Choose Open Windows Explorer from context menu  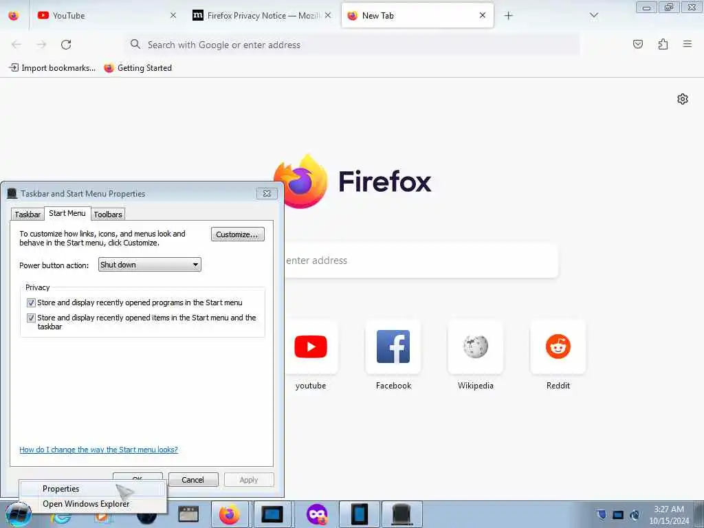pos(93,504)
